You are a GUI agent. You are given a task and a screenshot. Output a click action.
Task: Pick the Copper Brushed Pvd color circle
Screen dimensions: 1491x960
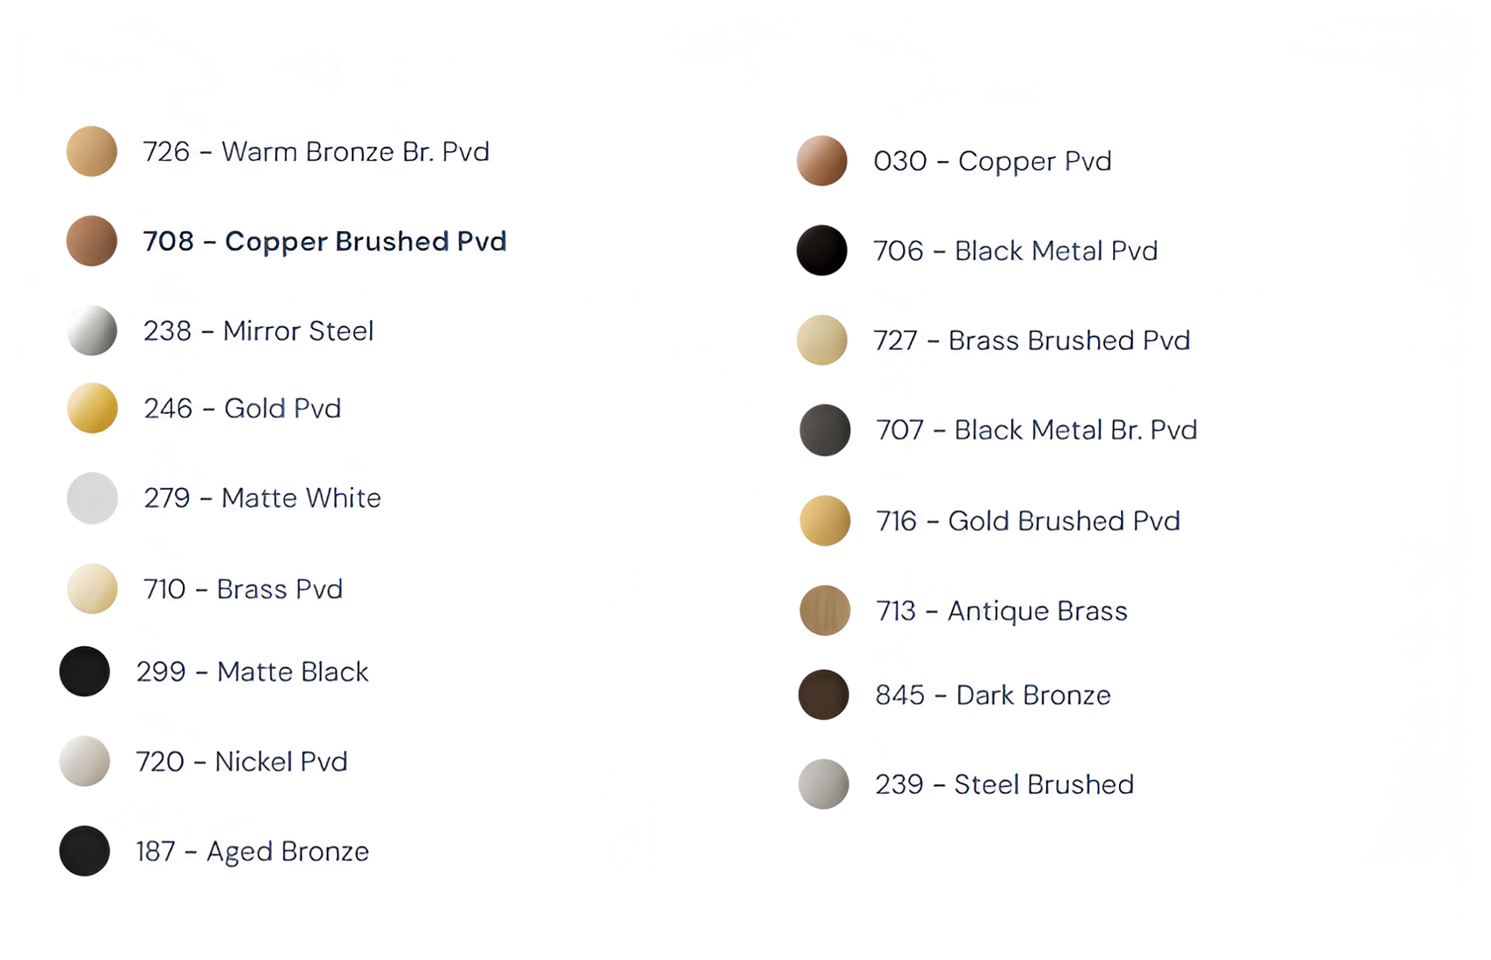[92, 241]
